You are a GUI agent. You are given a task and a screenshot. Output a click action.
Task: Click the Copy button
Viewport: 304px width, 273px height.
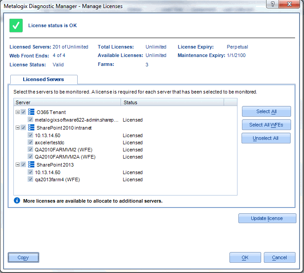click(x=23, y=257)
